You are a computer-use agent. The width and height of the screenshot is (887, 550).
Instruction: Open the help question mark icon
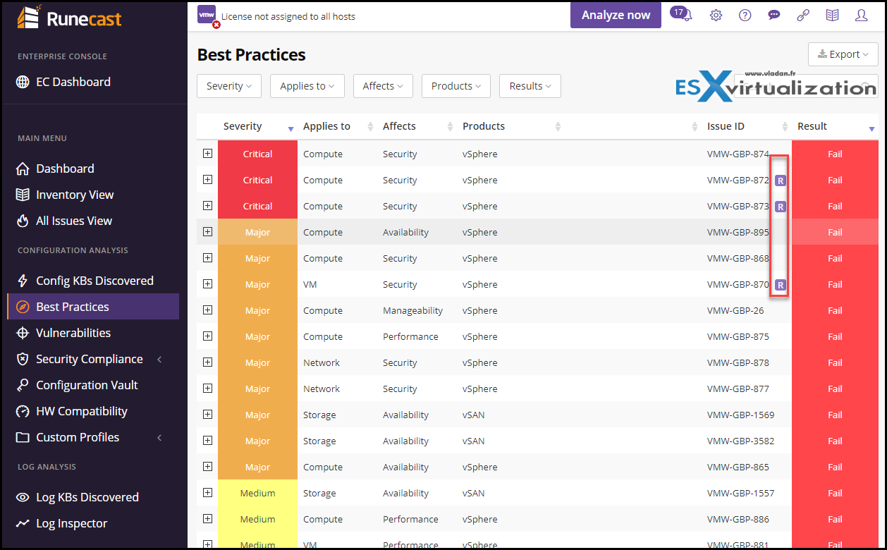[745, 16]
